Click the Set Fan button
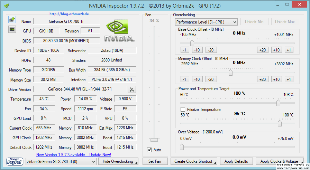Viewport: 310px width, 170px height. (155, 161)
